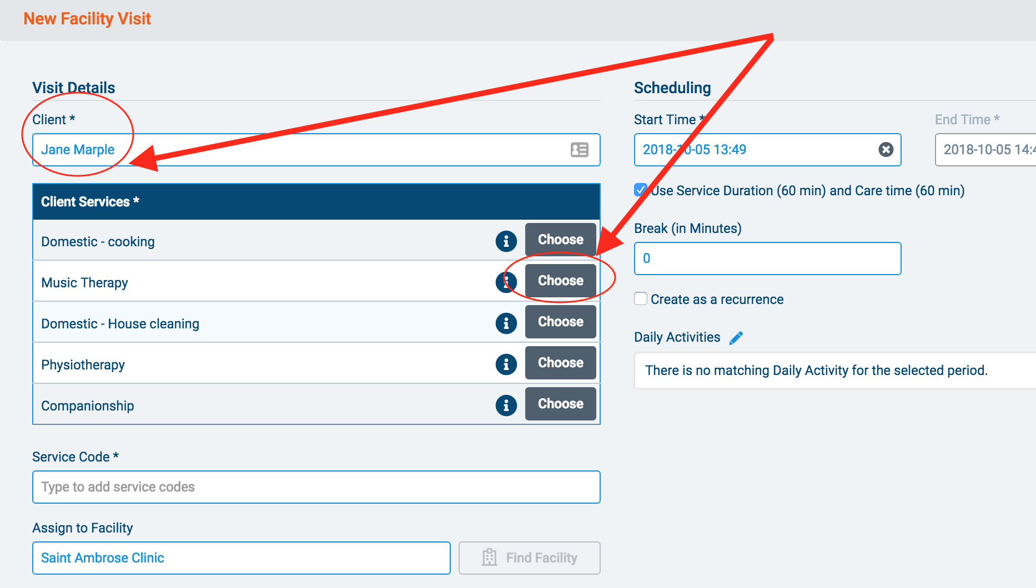Enable Create as a recurrence checkbox

[641, 299]
